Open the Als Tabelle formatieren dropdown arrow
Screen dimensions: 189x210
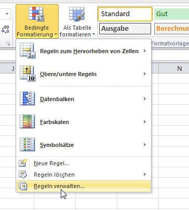coord(93,34)
